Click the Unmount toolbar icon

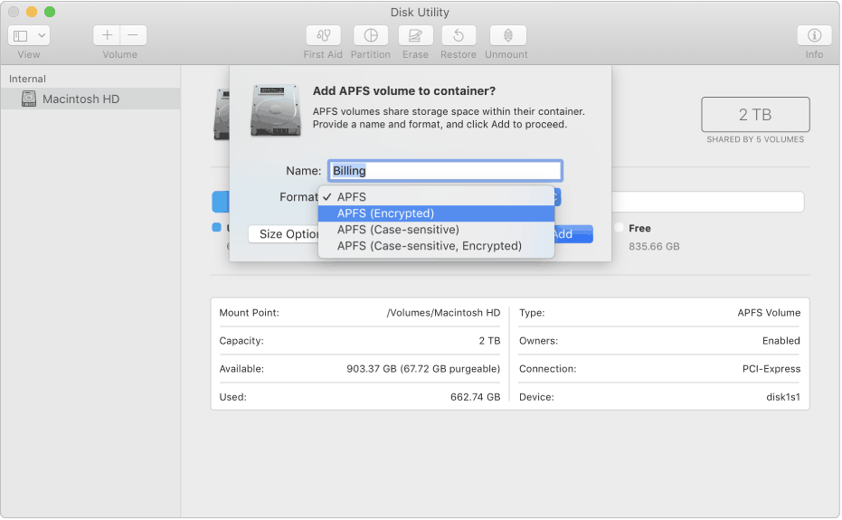pyautogui.click(x=507, y=35)
